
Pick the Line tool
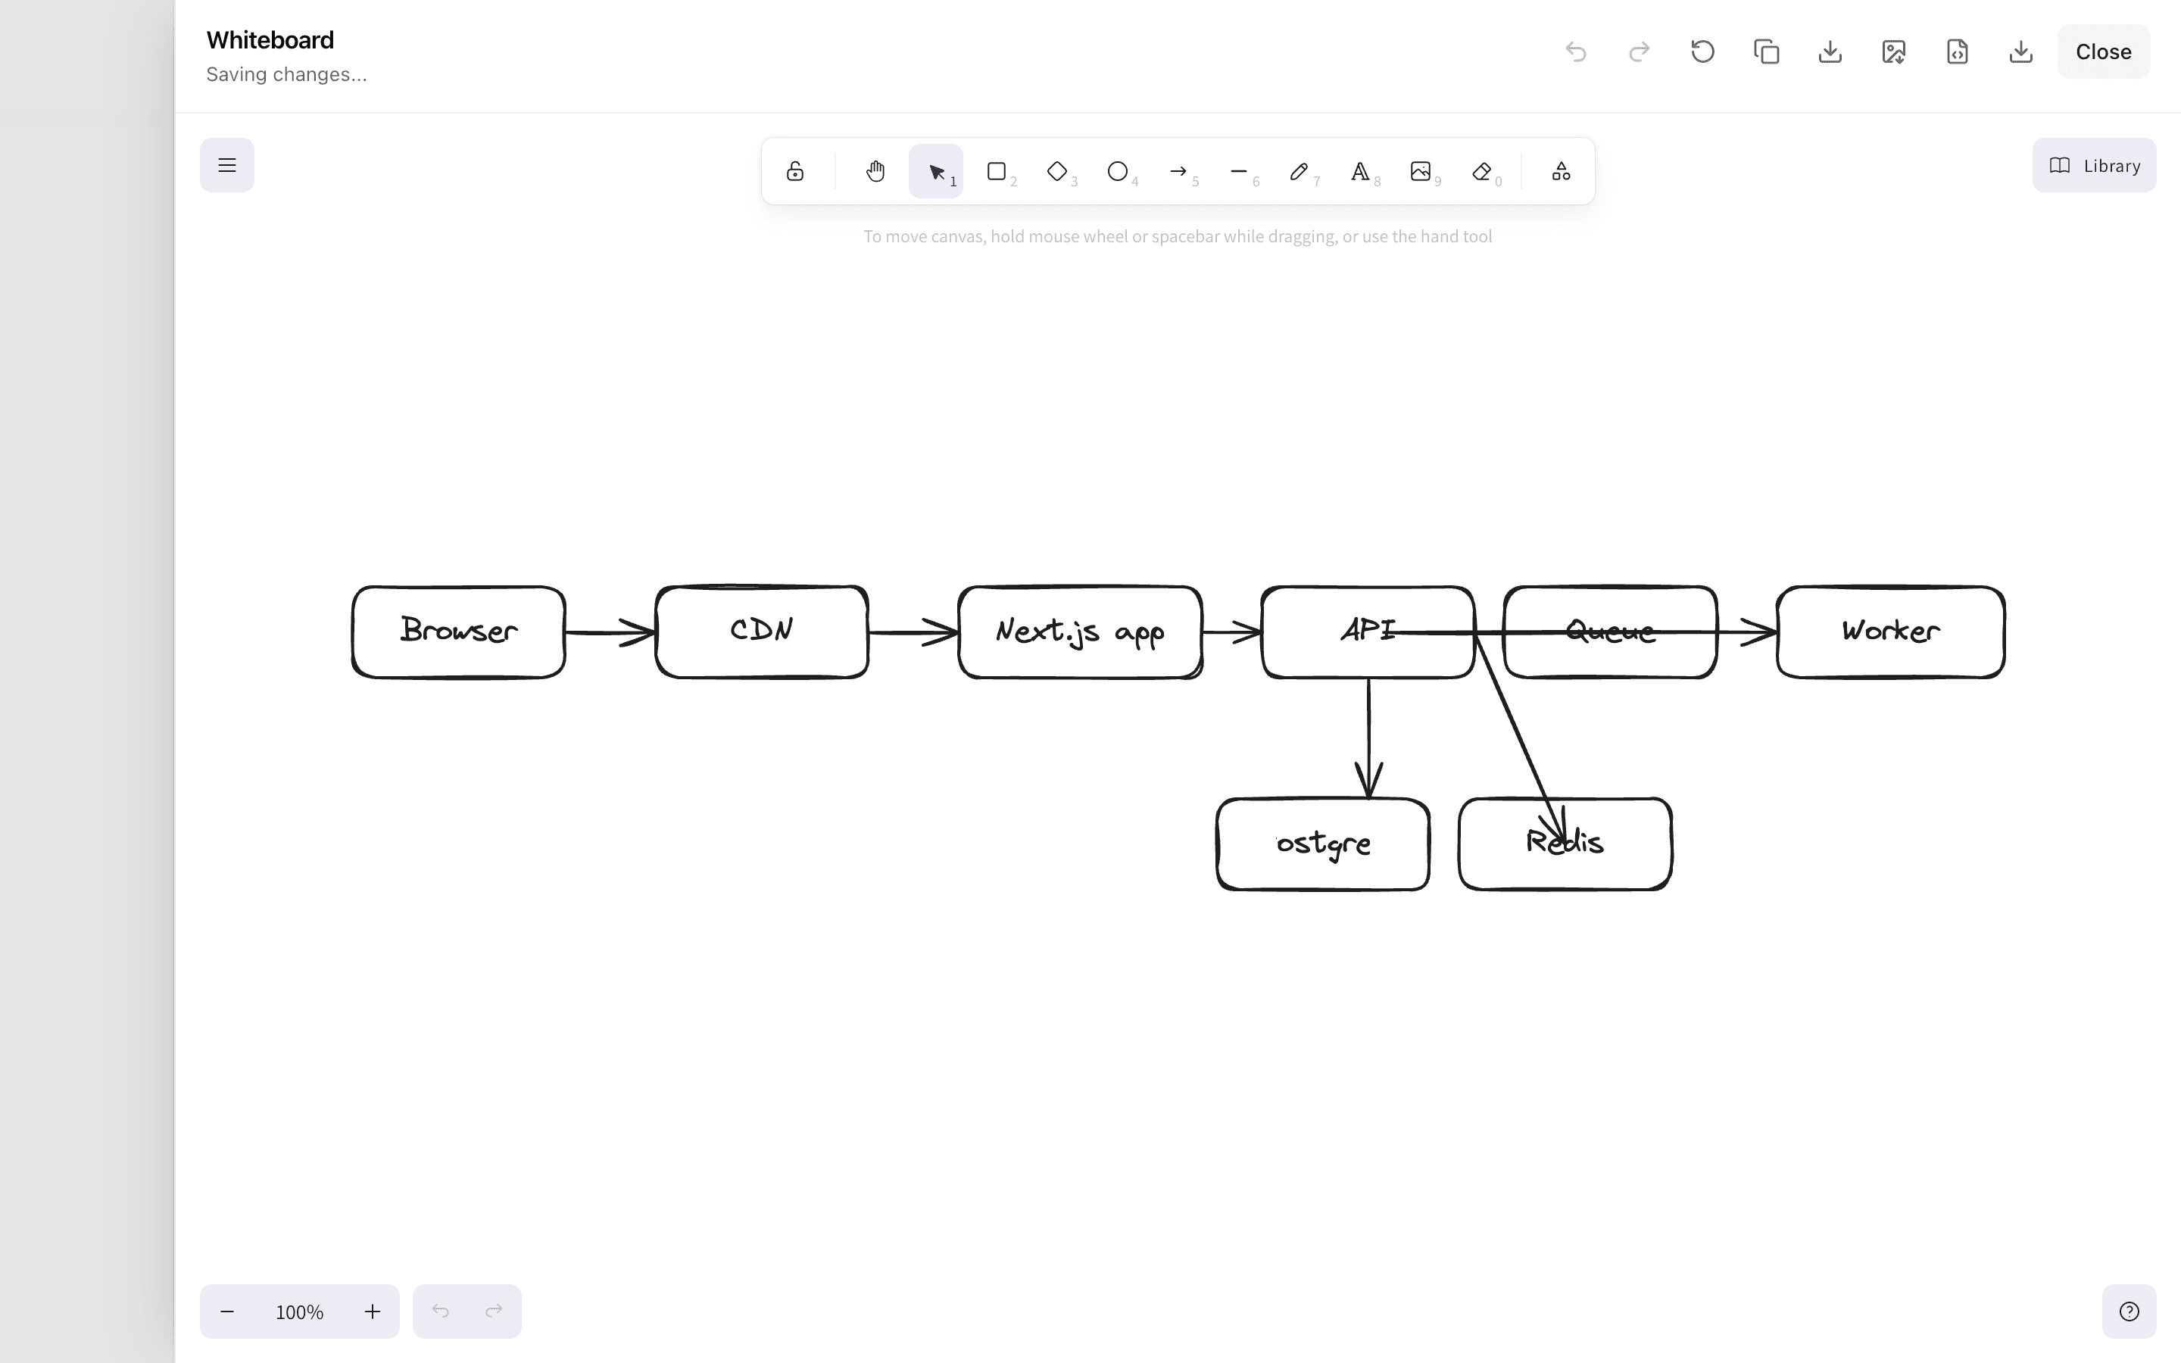coord(1239,171)
